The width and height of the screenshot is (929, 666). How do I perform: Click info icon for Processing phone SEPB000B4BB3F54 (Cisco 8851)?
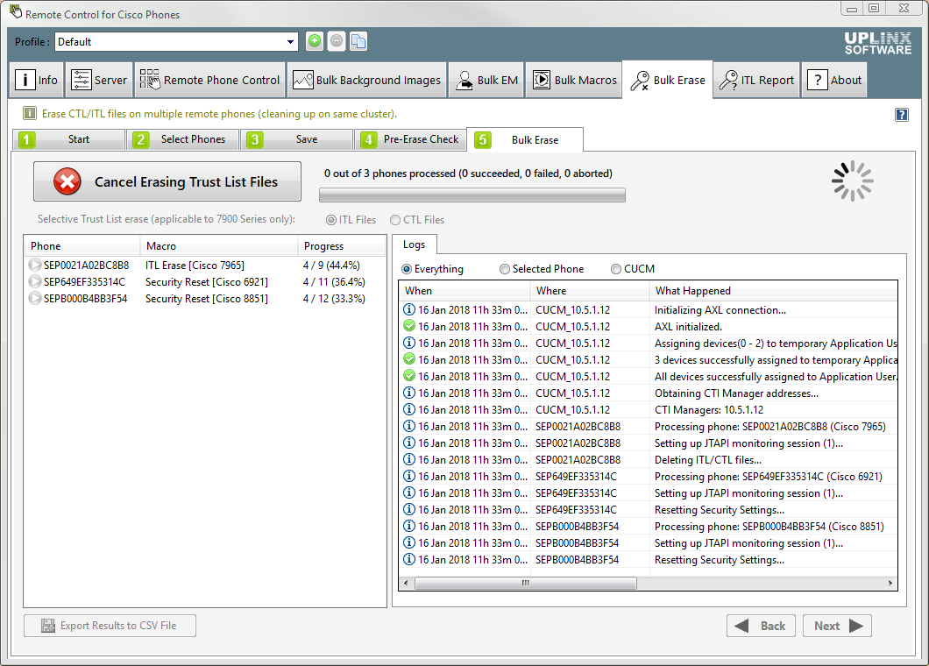[x=408, y=526]
